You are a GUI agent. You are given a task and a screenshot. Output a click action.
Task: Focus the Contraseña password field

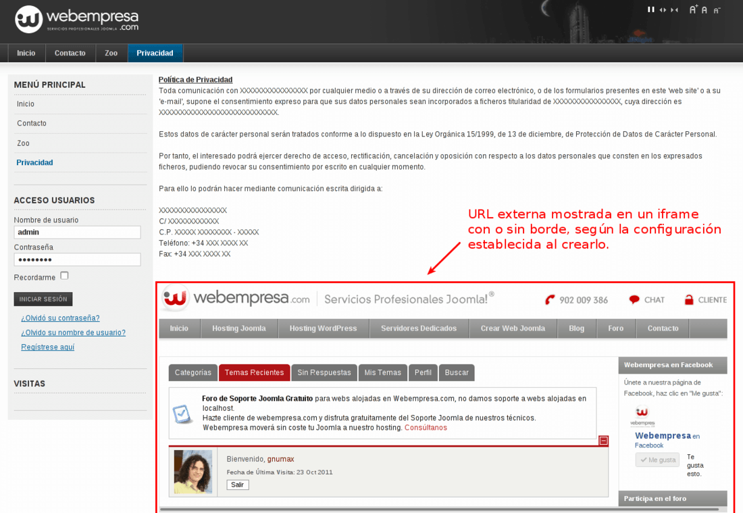click(x=77, y=260)
